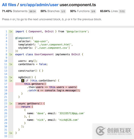Click the 'export class UserComponent' declaration
134x139 pixels.
[x=35, y=54]
